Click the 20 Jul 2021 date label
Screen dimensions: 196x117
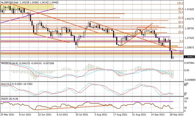tap(82, 114)
